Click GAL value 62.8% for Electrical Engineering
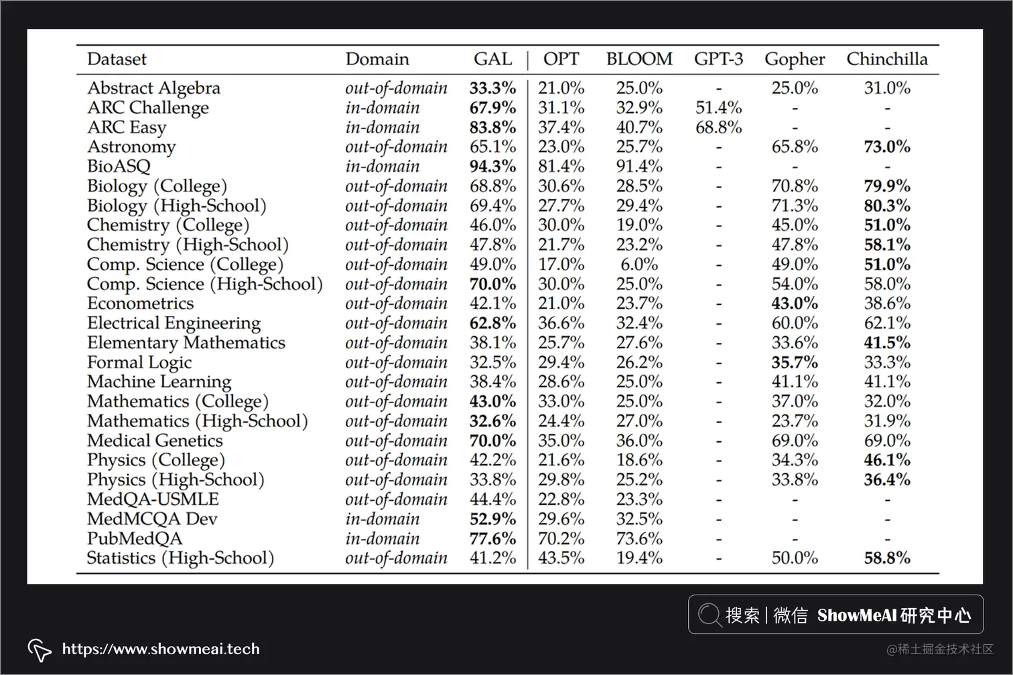 point(492,323)
